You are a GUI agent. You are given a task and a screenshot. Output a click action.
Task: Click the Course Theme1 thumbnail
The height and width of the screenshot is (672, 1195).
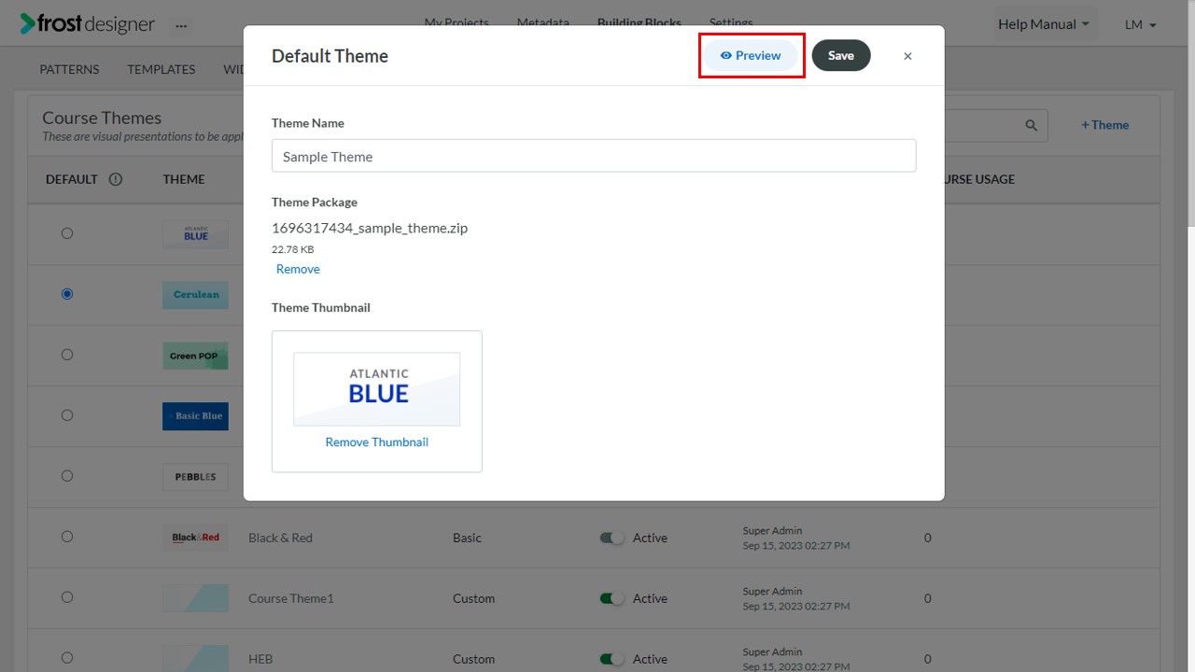pyautogui.click(x=195, y=597)
